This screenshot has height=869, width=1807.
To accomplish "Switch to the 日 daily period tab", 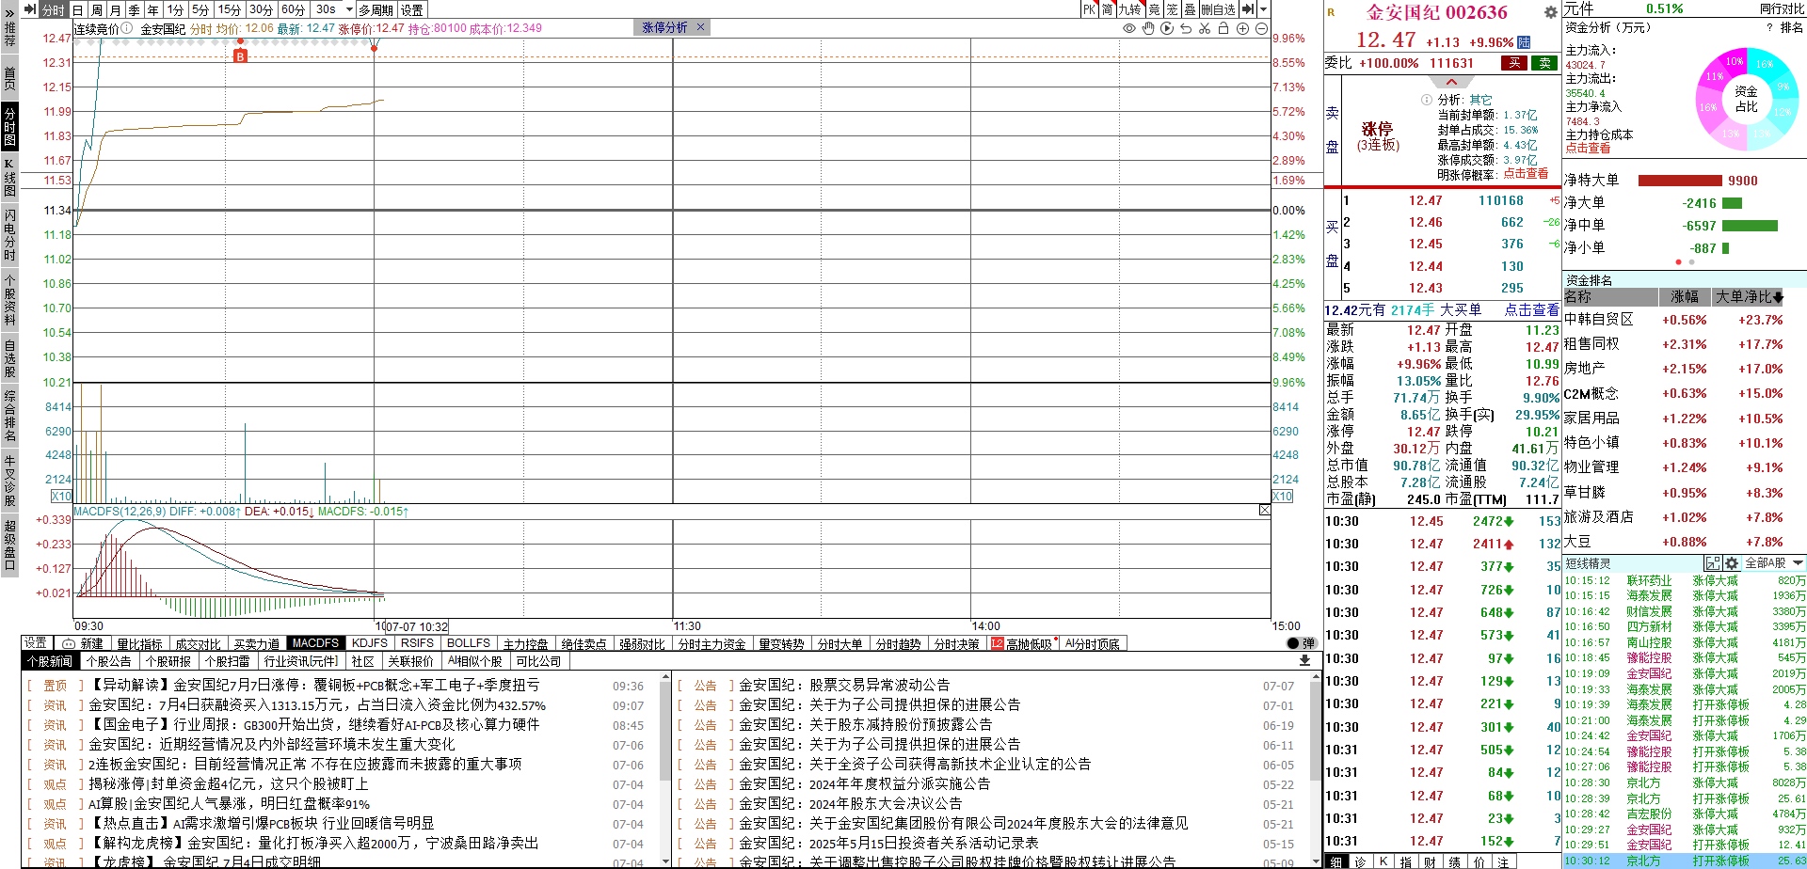I will [78, 9].
